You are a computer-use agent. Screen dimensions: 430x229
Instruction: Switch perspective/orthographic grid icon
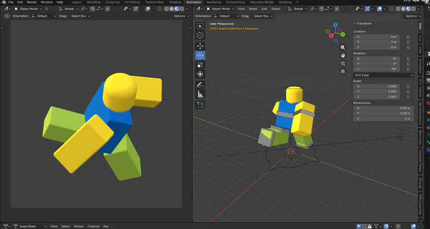(343, 71)
